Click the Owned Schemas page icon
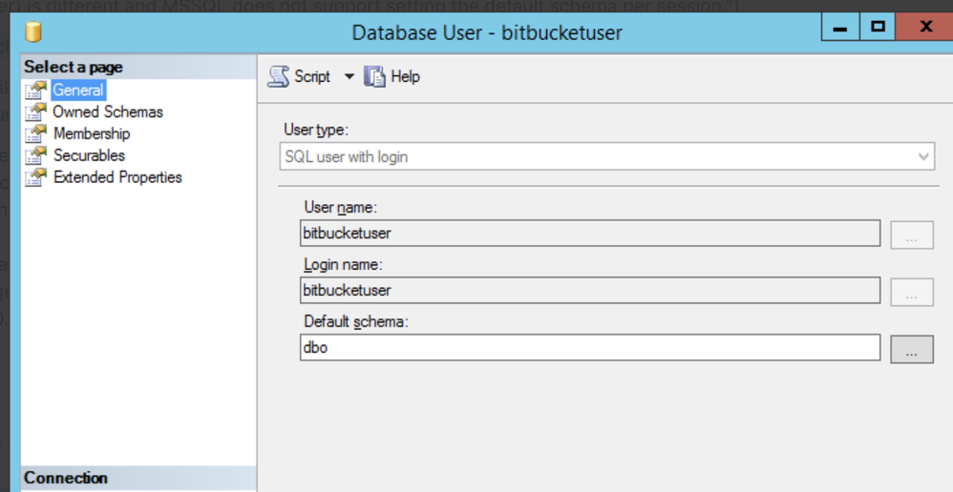The height and width of the screenshot is (492, 953). pos(36,113)
